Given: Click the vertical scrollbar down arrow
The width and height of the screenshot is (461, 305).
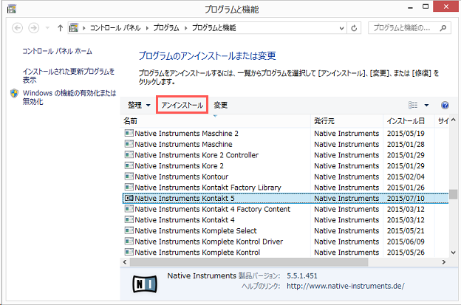Looking at the screenshot, I should point(453,253).
